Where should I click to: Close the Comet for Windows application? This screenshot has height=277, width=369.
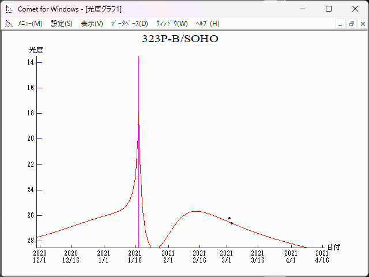click(355, 9)
